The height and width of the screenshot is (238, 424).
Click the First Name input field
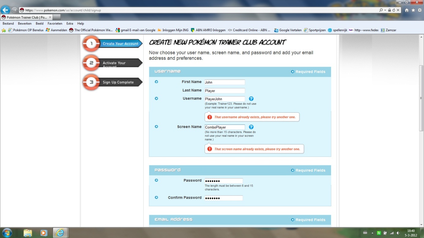pos(225,82)
